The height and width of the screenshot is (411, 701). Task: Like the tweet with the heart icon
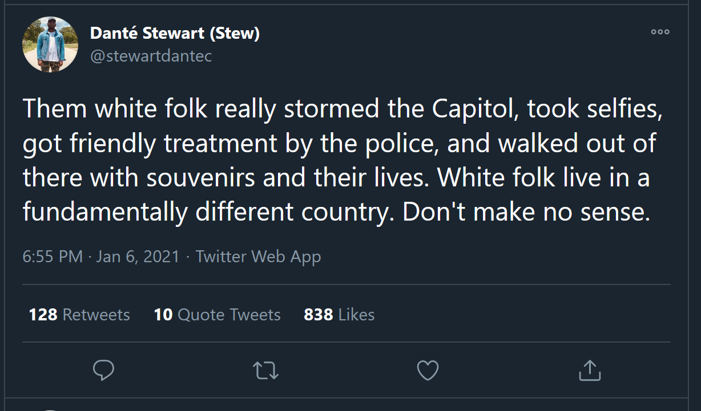pos(428,371)
